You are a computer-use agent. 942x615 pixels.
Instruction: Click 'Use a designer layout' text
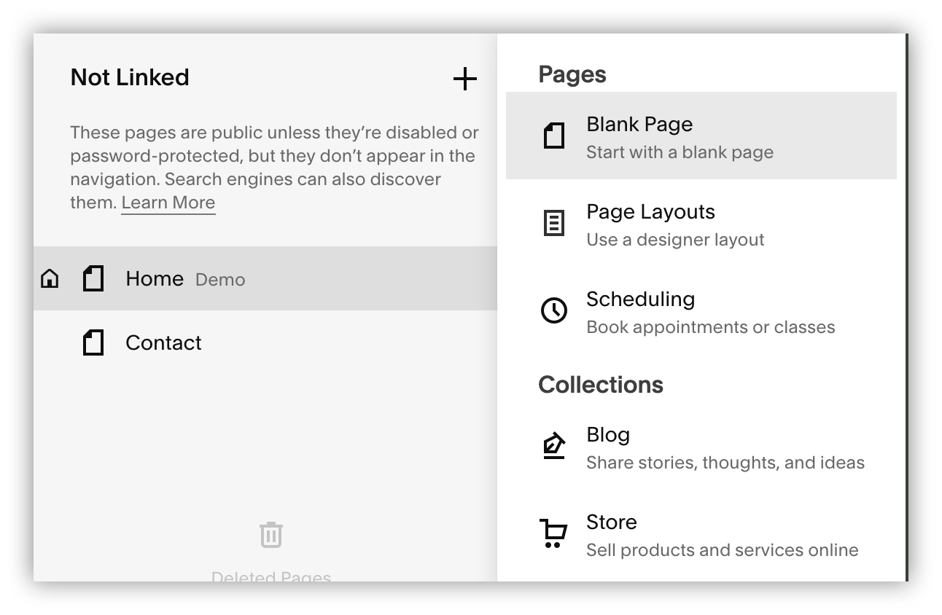tap(676, 240)
